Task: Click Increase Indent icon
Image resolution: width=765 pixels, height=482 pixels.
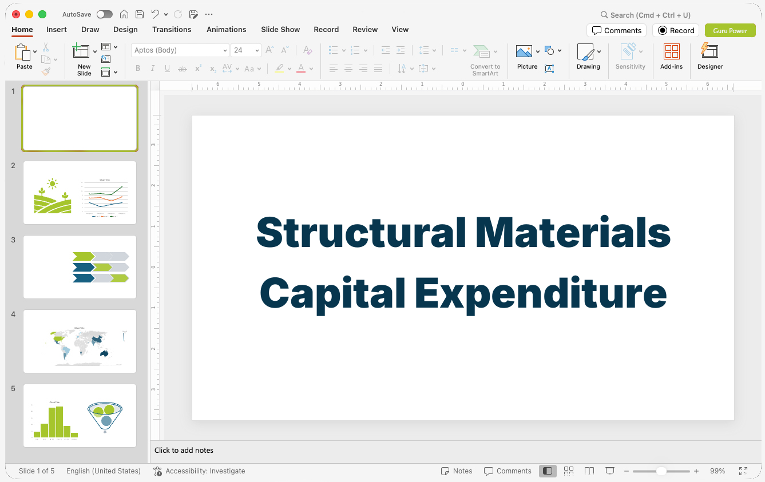Action: (x=401, y=50)
